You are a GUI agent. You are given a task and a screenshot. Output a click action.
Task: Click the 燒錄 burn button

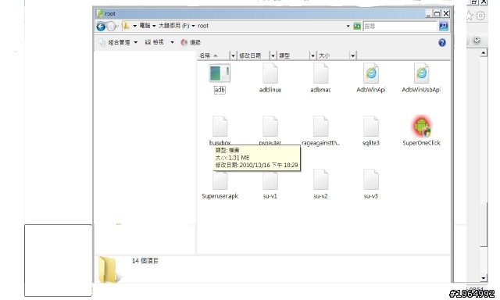191,42
